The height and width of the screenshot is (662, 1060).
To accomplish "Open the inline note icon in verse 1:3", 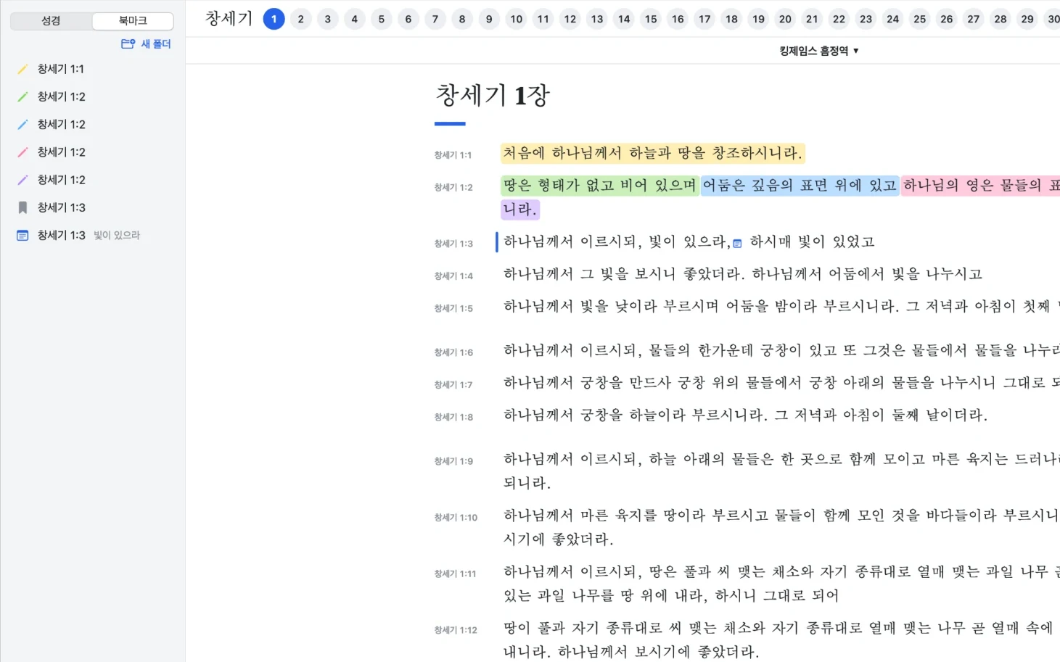I will [737, 243].
